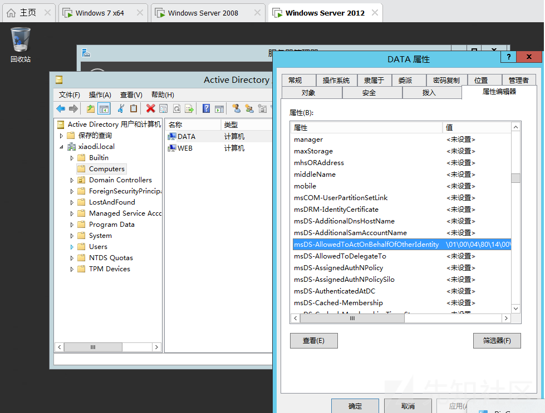Click the scissors Cut toolbar icon
Image resolution: width=545 pixels, height=413 pixels.
[121, 108]
